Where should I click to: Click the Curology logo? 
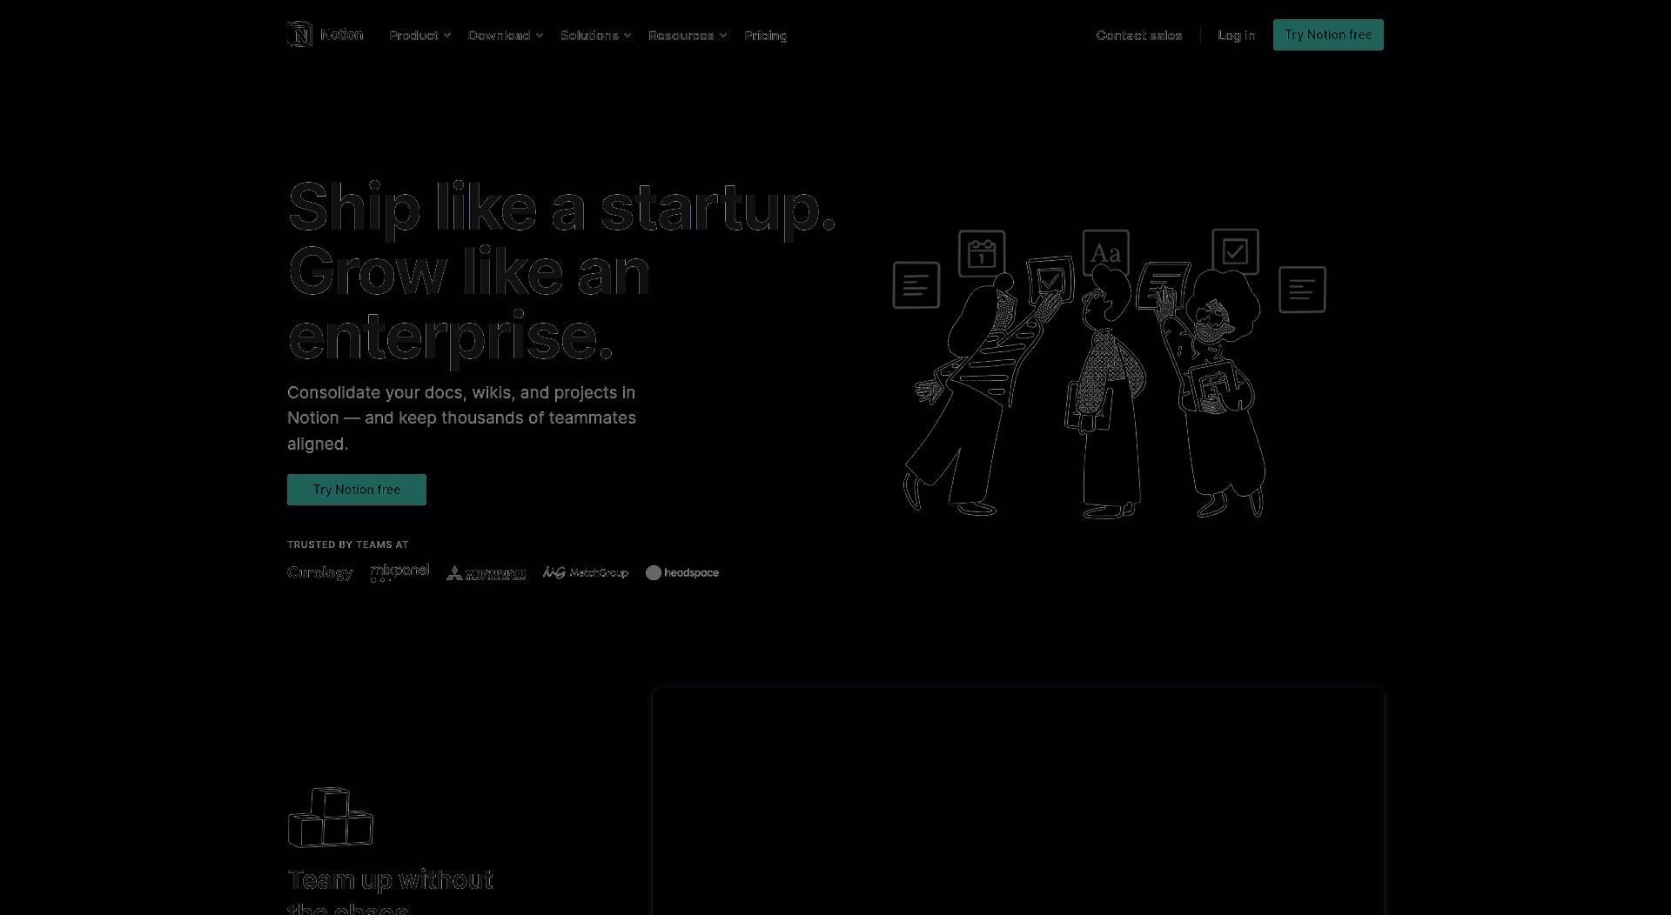(319, 572)
